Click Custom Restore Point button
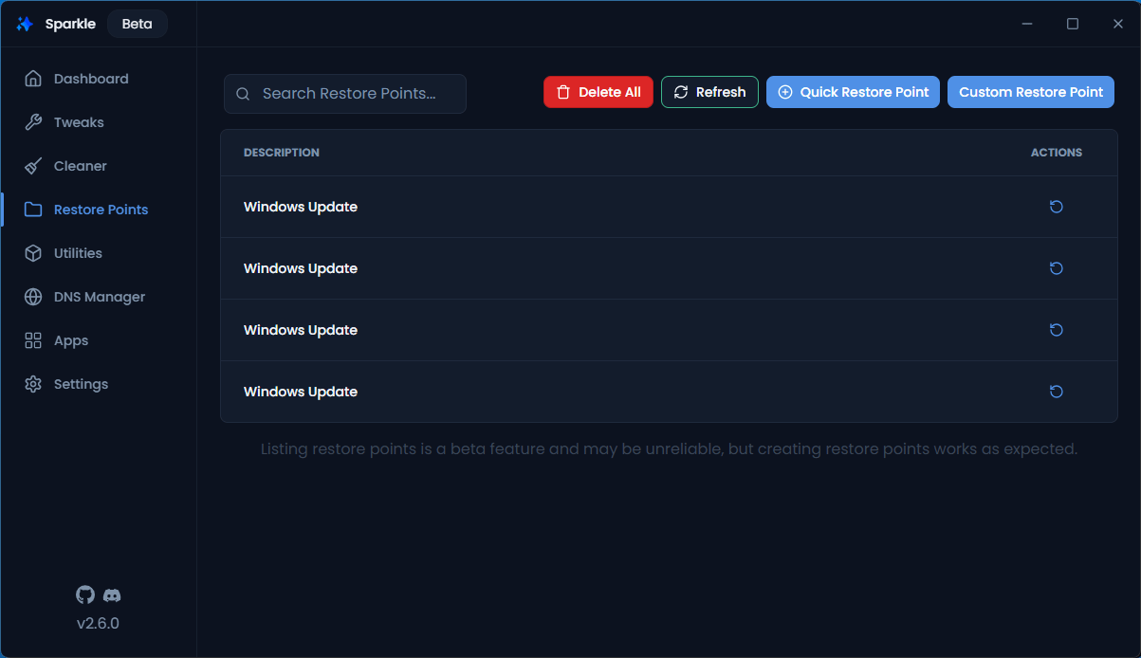 [x=1031, y=92]
